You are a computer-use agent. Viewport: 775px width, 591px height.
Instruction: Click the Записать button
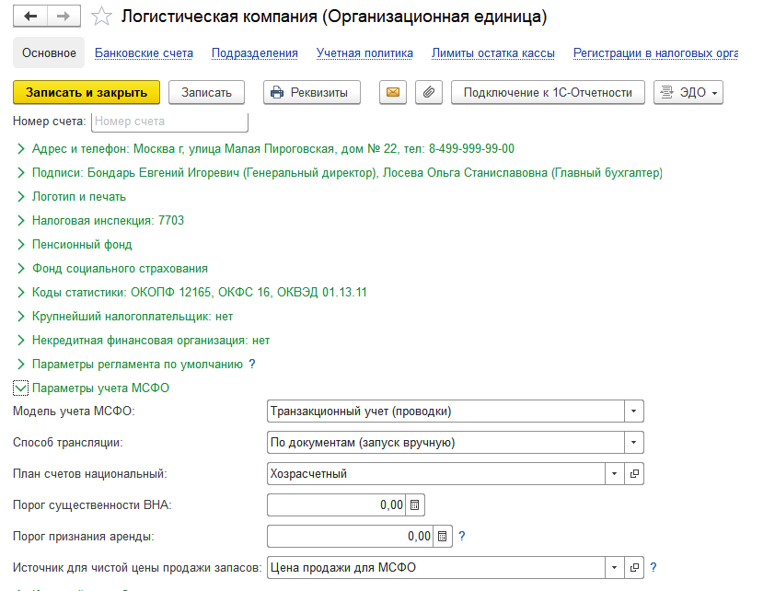click(x=206, y=92)
